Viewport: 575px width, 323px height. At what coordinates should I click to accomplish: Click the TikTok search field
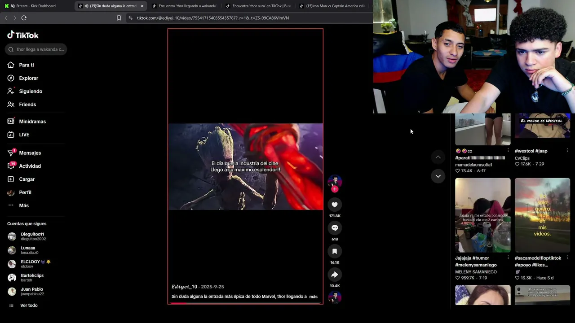[36, 49]
